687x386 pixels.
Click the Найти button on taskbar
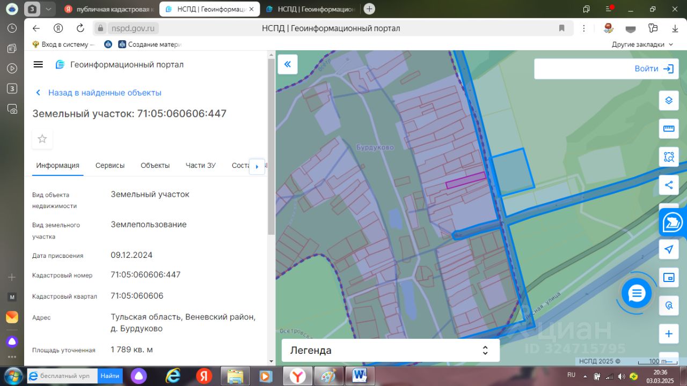point(110,376)
